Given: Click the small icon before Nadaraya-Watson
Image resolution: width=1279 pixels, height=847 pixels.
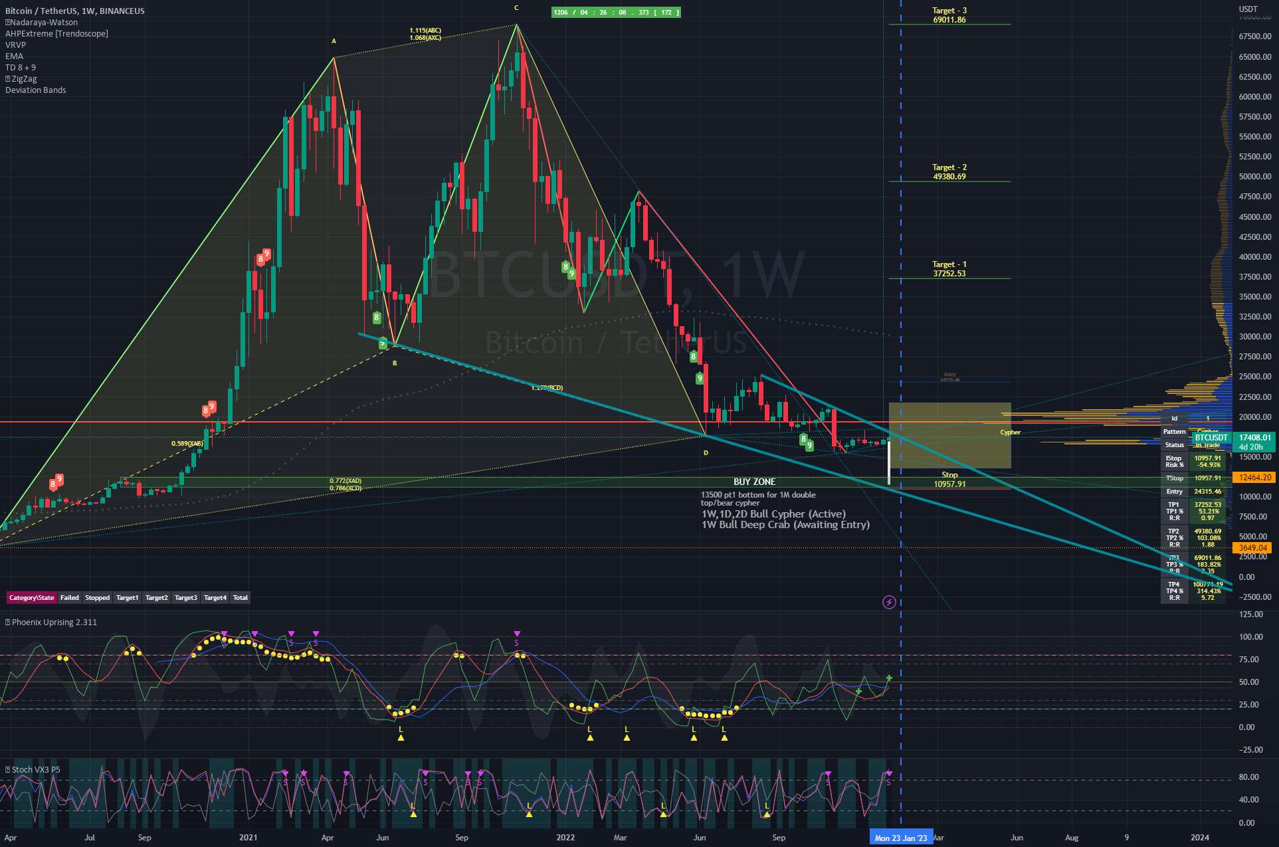Looking at the screenshot, I should [8, 23].
